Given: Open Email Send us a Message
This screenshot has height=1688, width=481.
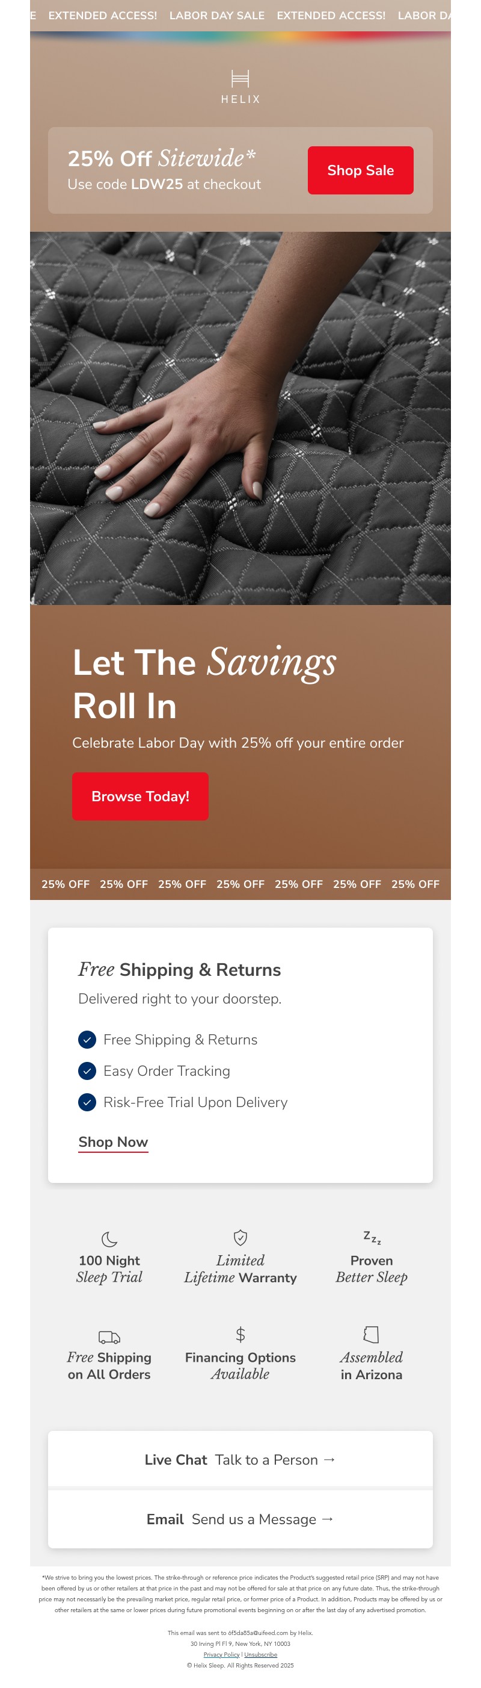Looking at the screenshot, I should [x=240, y=1519].
